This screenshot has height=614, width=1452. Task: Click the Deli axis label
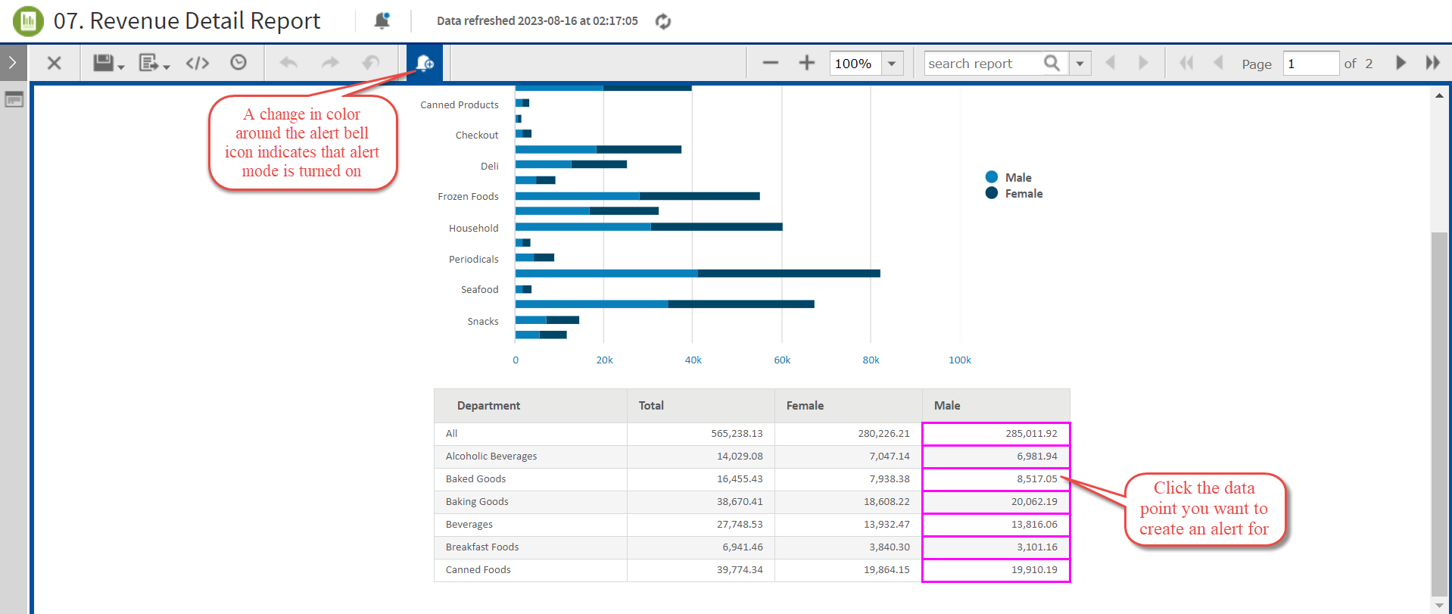(x=490, y=167)
